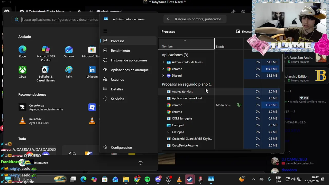Viewport: 329px width, 185px height.
Task: Open Paint from pinned apps
Action: coord(69,72)
